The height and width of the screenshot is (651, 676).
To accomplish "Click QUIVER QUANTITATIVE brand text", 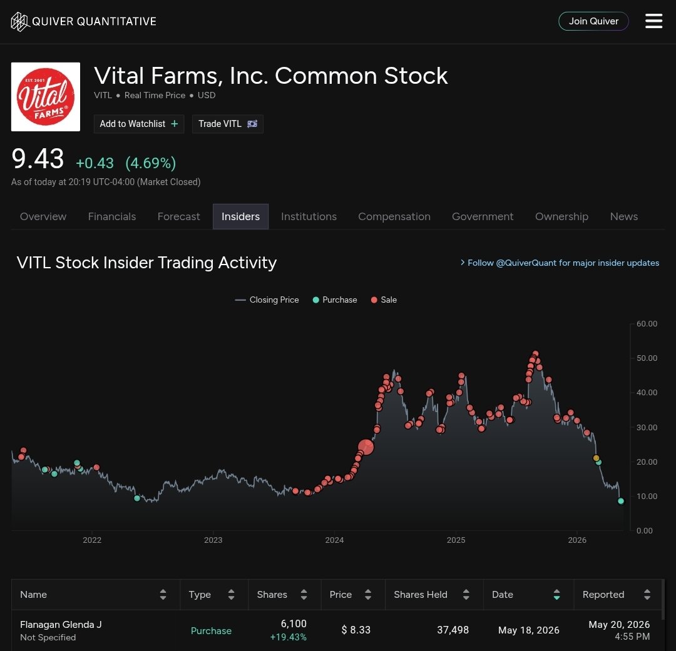I will (x=94, y=21).
